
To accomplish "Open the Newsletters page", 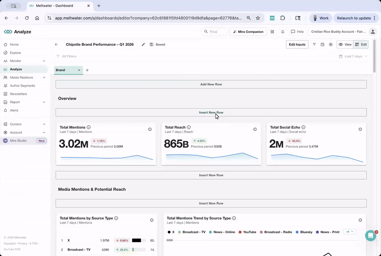I will click(18, 94).
